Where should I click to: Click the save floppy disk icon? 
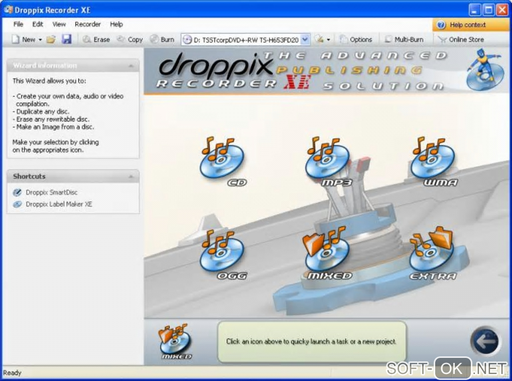(67, 39)
